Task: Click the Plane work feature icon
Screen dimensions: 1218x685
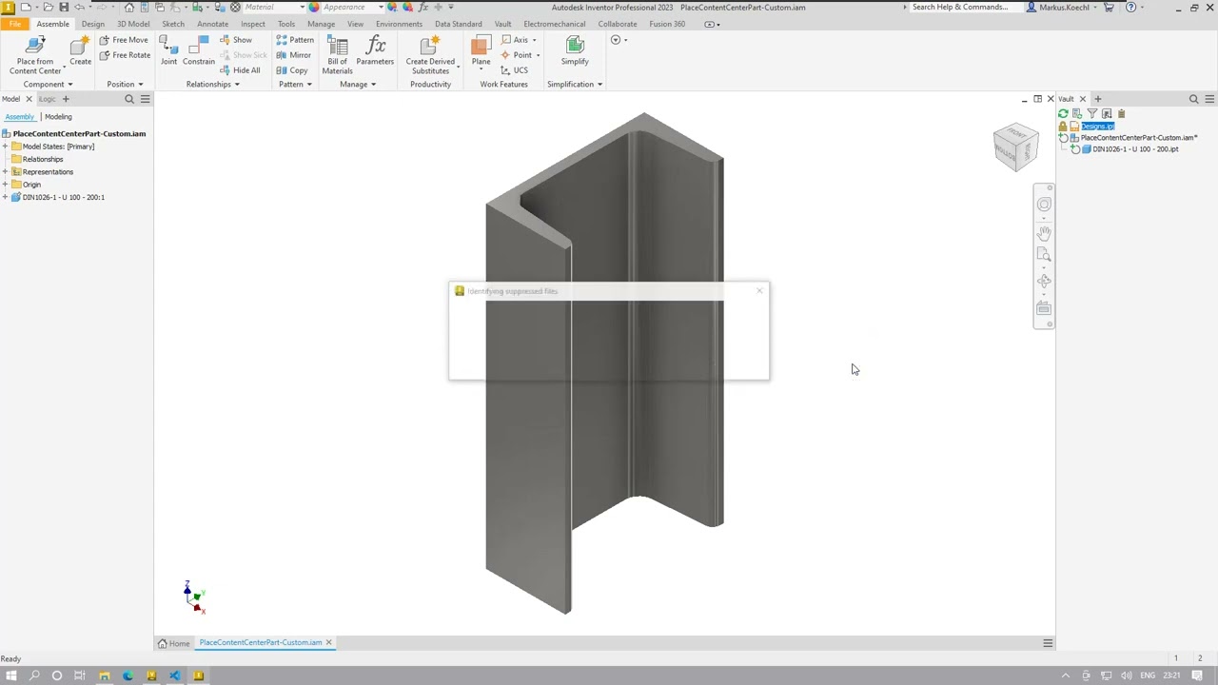Action: click(x=481, y=46)
